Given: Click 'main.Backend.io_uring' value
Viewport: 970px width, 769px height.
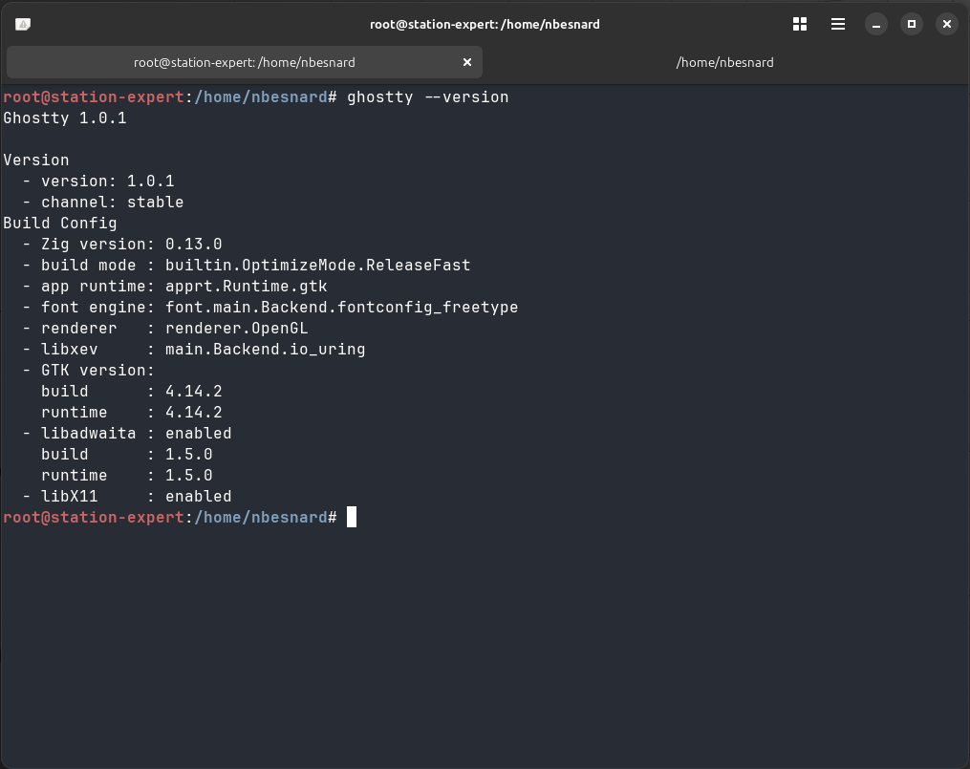Looking at the screenshot, I should tap(265, 350).
